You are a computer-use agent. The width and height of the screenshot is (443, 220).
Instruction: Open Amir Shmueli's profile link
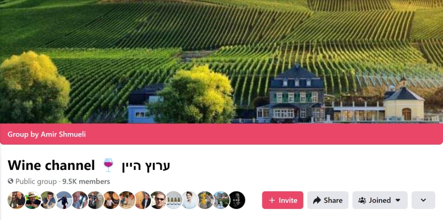pos(63,134)
